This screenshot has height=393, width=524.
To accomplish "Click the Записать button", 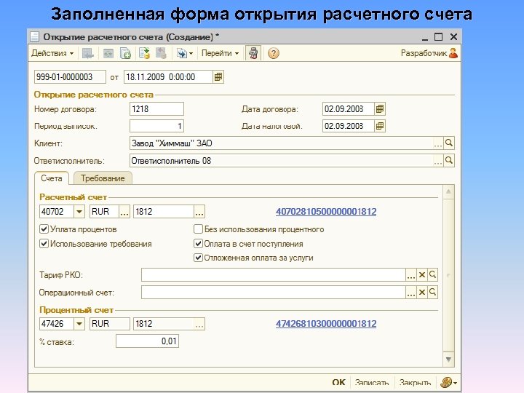I will tap(372, 382).
